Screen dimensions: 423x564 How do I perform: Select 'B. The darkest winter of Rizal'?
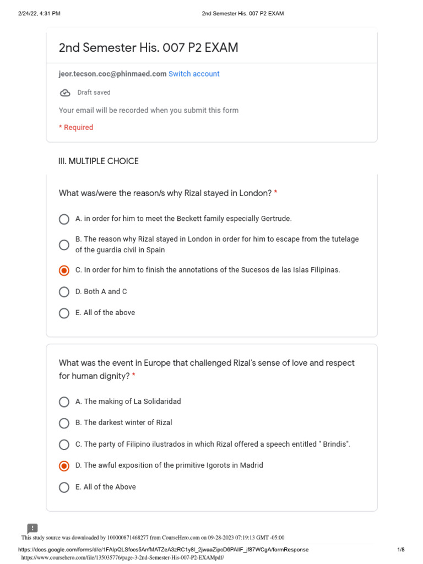click(x=64, y=423)
